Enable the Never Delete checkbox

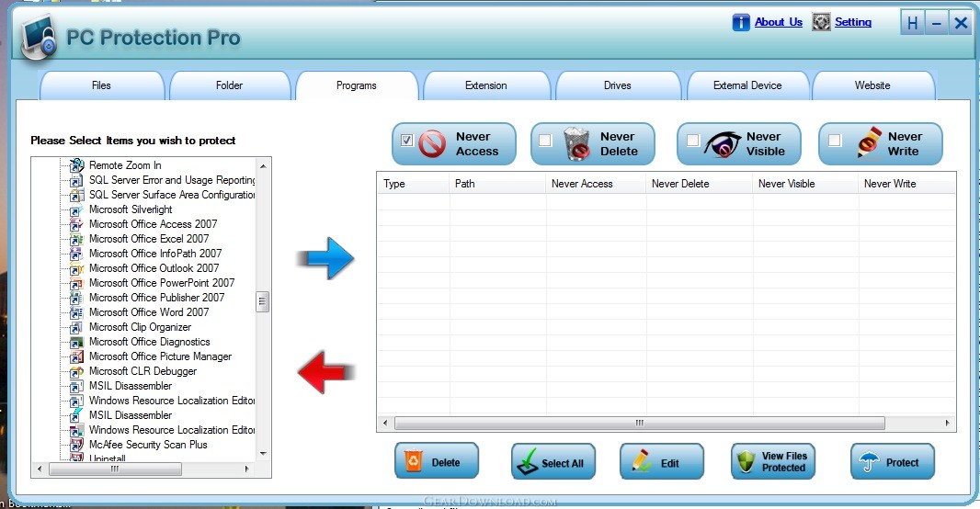pyautogui.click(x=545, y=140)
